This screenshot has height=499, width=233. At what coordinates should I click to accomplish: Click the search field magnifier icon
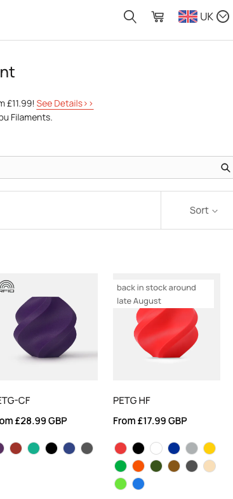pos(225,168)
